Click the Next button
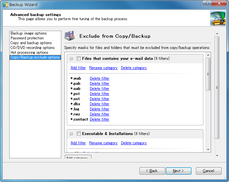Viewport: 229px width, 182px height. [179, 171]
